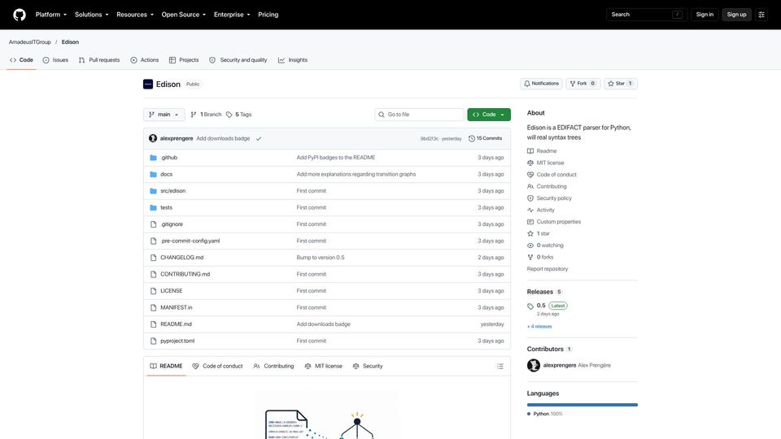Viewport: 781px width, 439px height.
Task: Click the Sign in button
Action: [x=705, y=15]
